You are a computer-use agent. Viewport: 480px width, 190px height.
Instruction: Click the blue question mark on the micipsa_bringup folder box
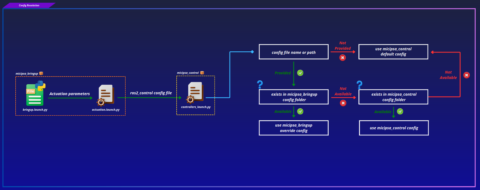(260, 84)
